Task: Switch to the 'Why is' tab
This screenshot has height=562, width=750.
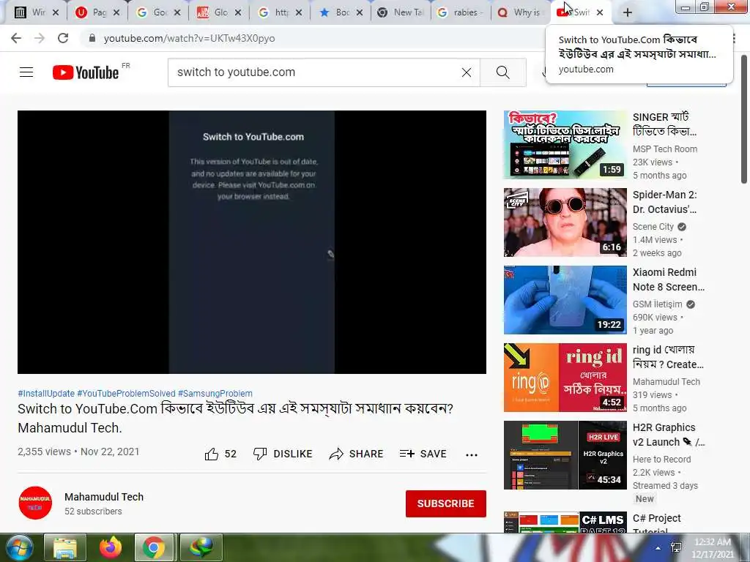Action: pyautogui.click(x=519, y=13)
